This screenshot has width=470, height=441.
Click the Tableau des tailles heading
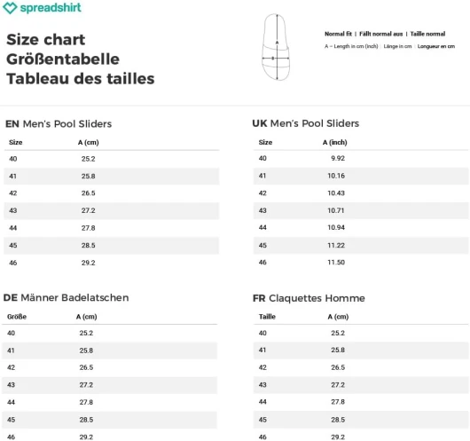click(81, 79)
